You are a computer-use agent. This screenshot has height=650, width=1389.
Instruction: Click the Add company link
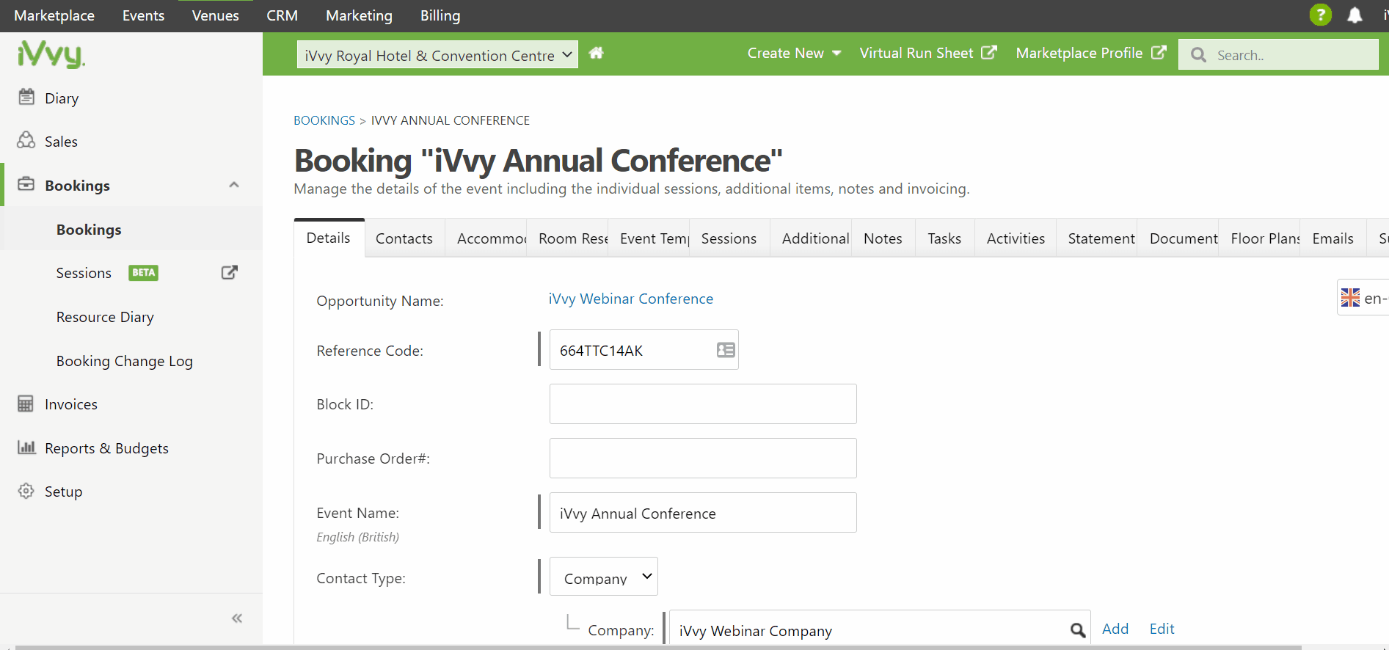pos(1115,629)
